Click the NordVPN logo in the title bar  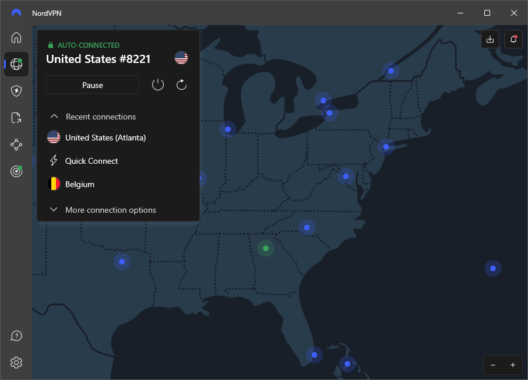pyautogui.click(x=16, y=13)
